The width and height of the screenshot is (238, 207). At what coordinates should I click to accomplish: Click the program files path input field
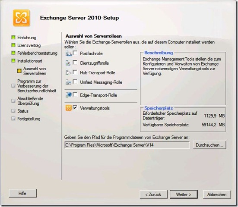pos(127,145)
